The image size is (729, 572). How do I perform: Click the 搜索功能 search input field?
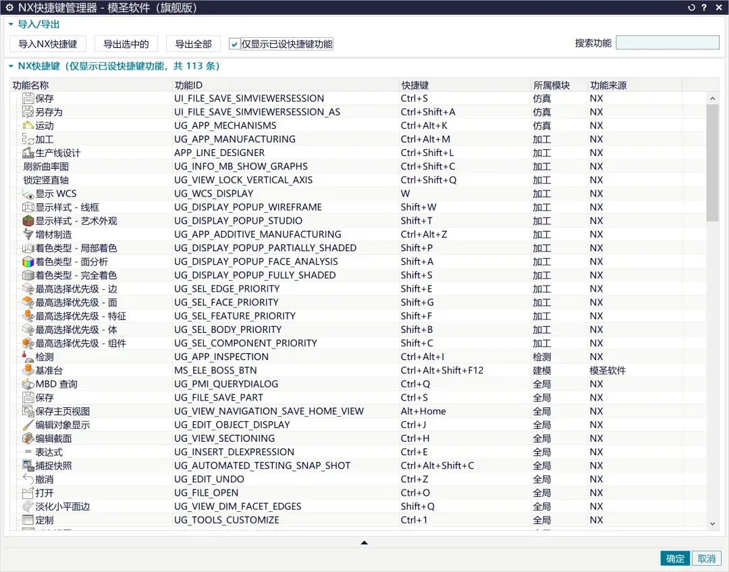[x=667, y=43]
